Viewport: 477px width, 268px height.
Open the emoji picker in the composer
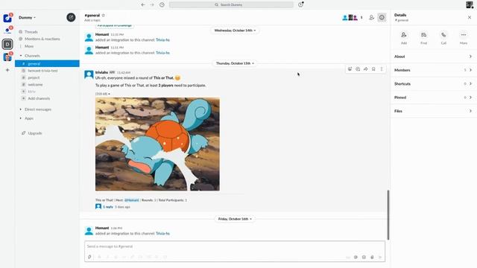point(364,257)
